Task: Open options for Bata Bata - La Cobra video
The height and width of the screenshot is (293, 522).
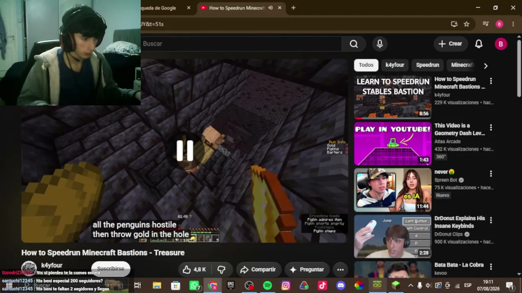Action: pyautogui.click(x=491, y=267)
